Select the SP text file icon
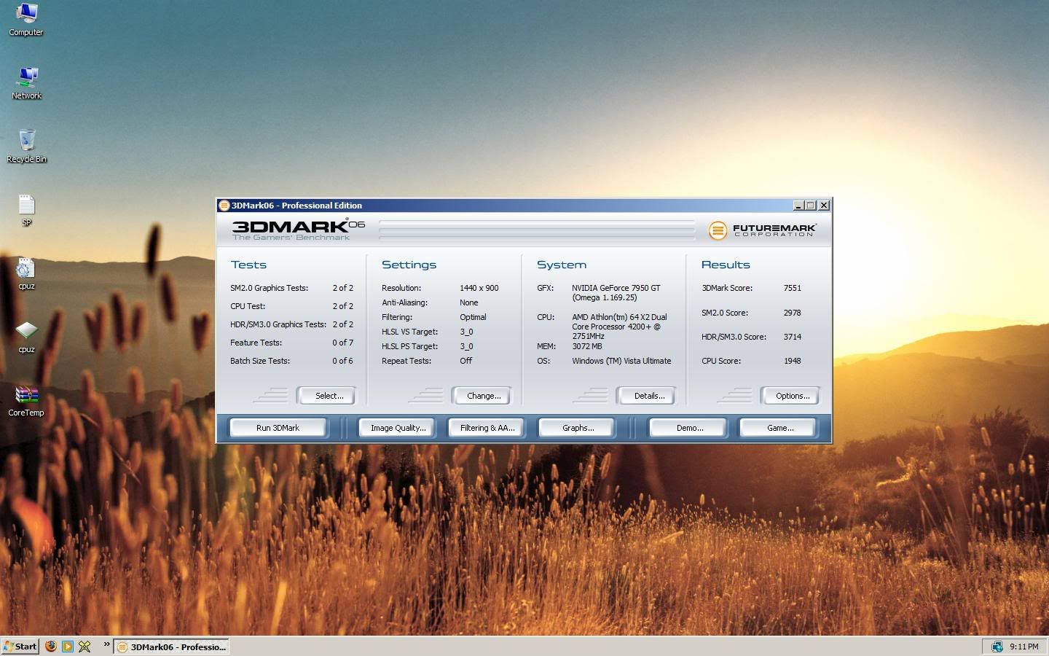The width and height of the screenshot is (1049, 656). [26, 210]
